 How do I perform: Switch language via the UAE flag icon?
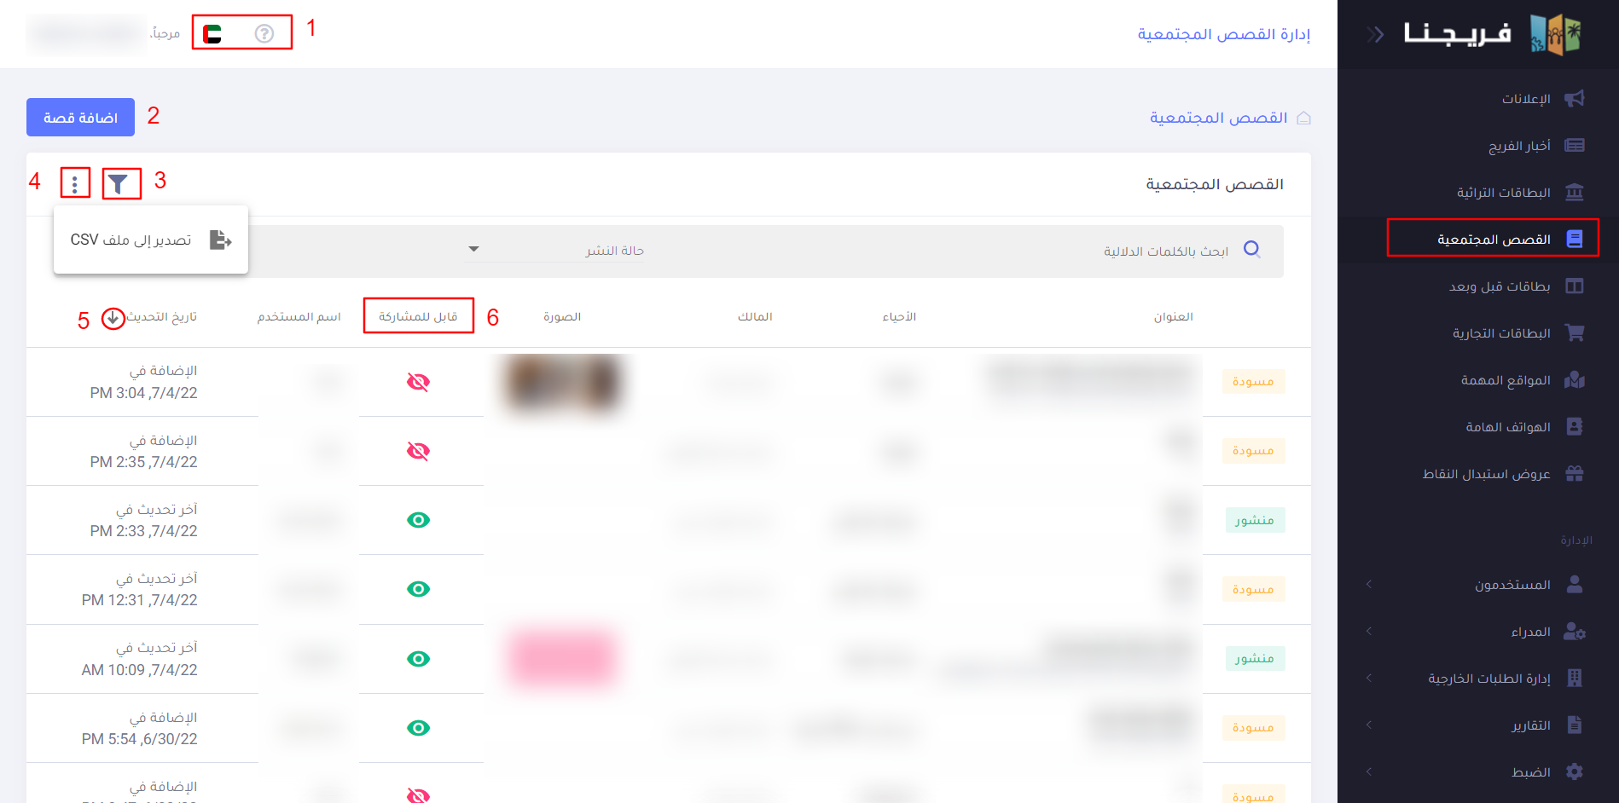pos(212,34)
